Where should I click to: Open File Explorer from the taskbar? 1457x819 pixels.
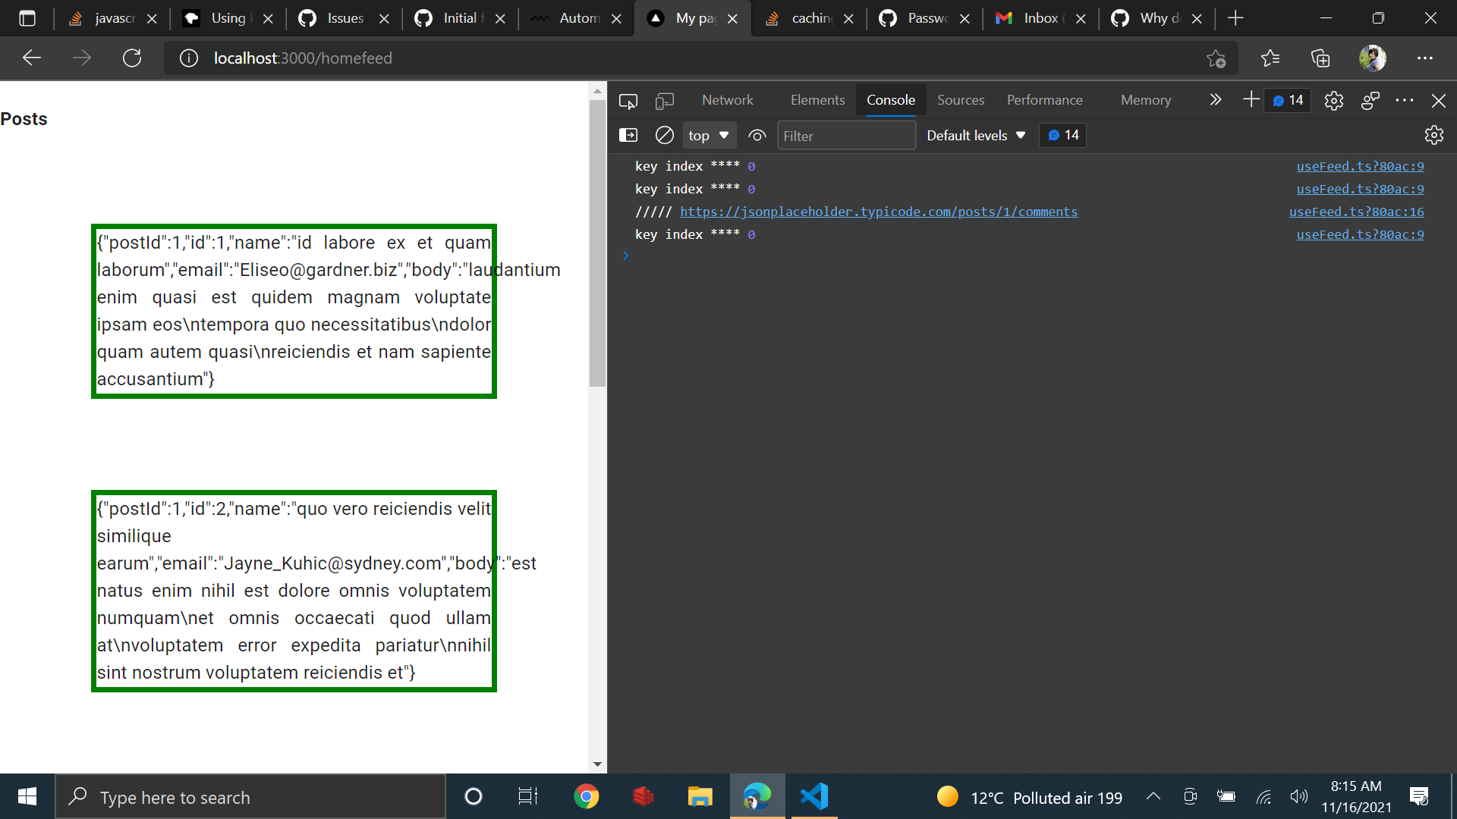700,796
